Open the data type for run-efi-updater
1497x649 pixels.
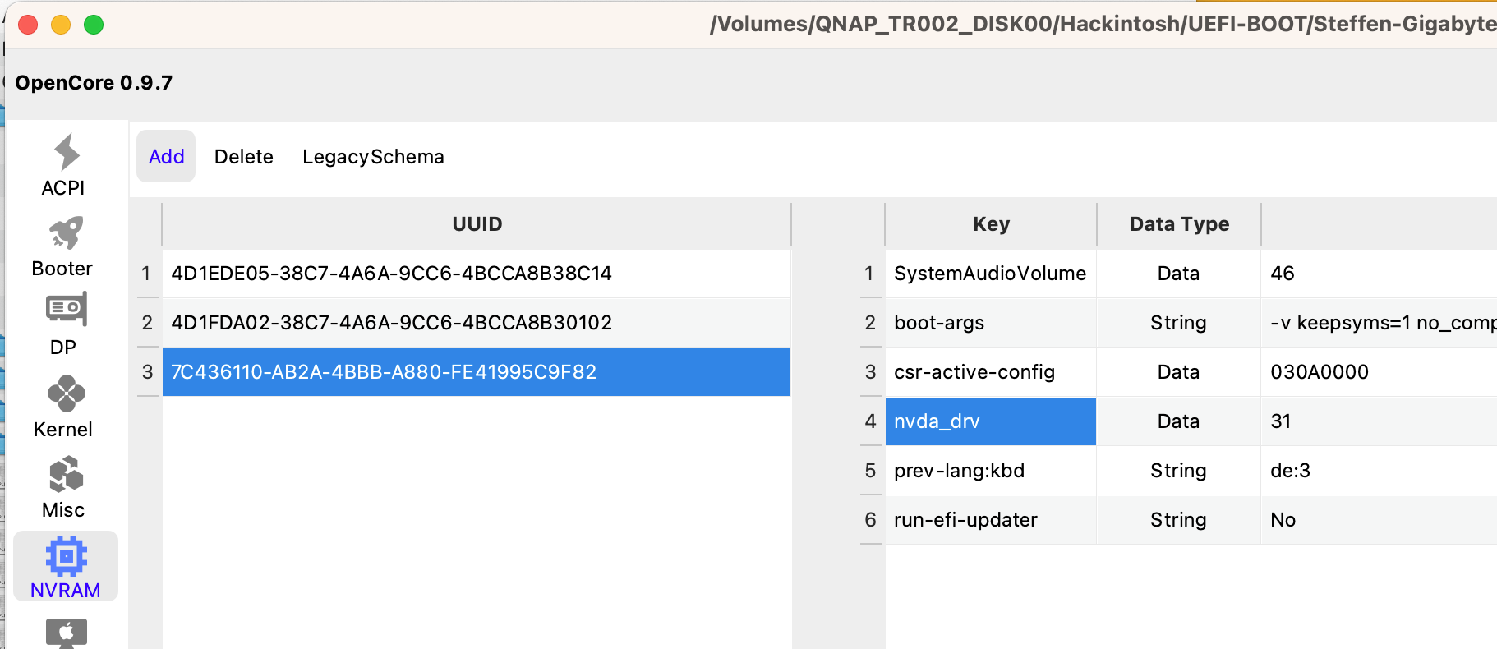[1178, 520]
